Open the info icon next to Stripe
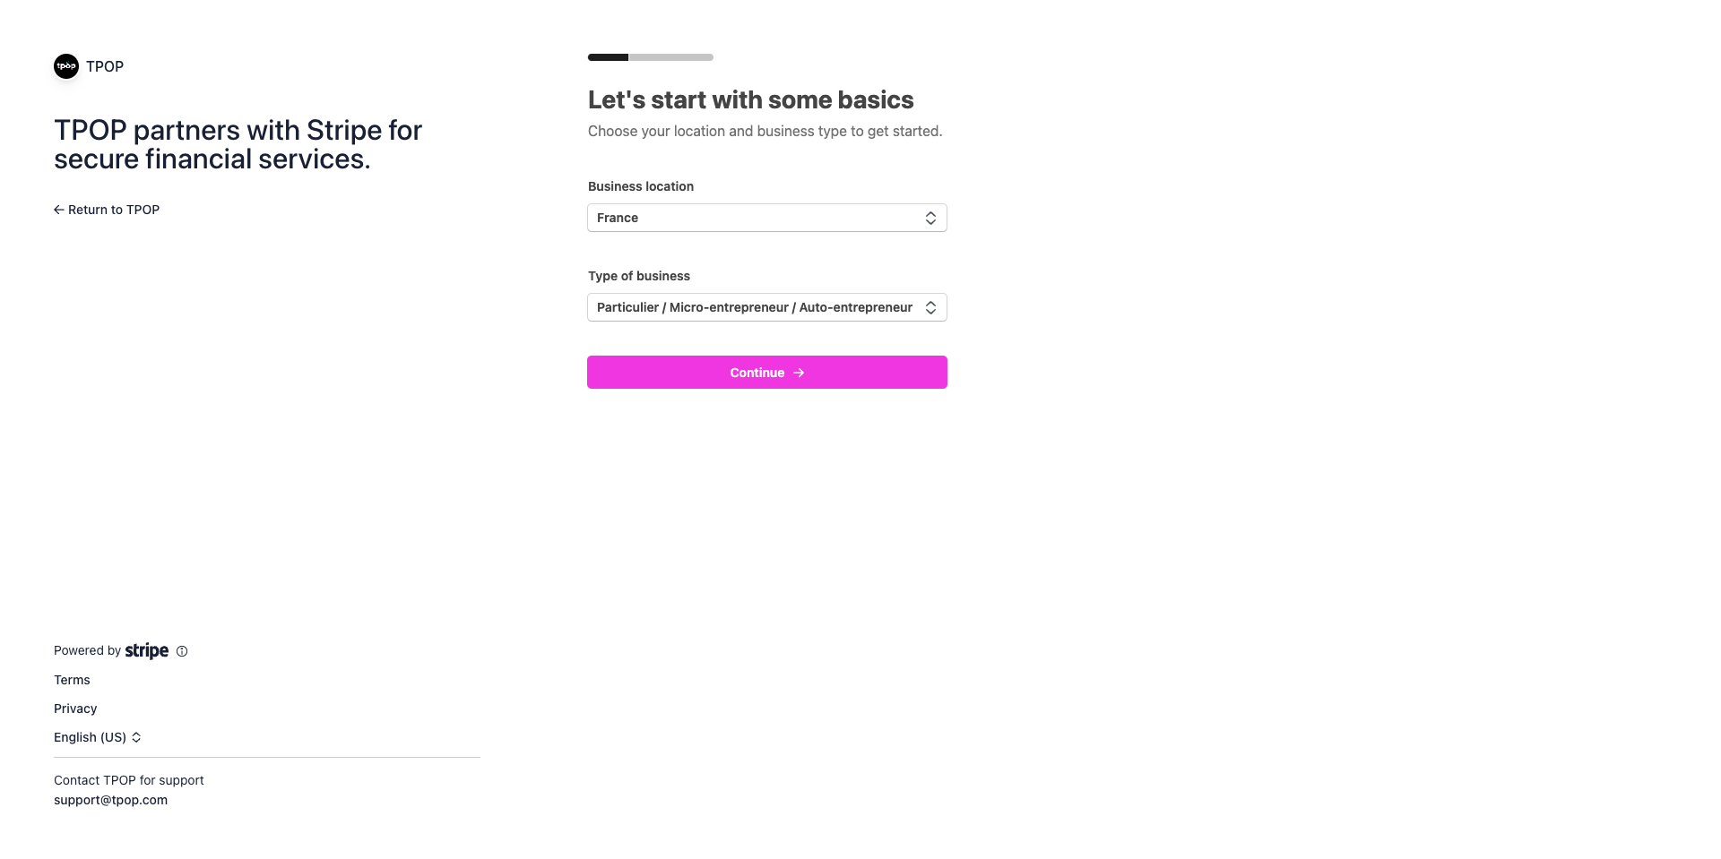 click(x=182, y=651)
